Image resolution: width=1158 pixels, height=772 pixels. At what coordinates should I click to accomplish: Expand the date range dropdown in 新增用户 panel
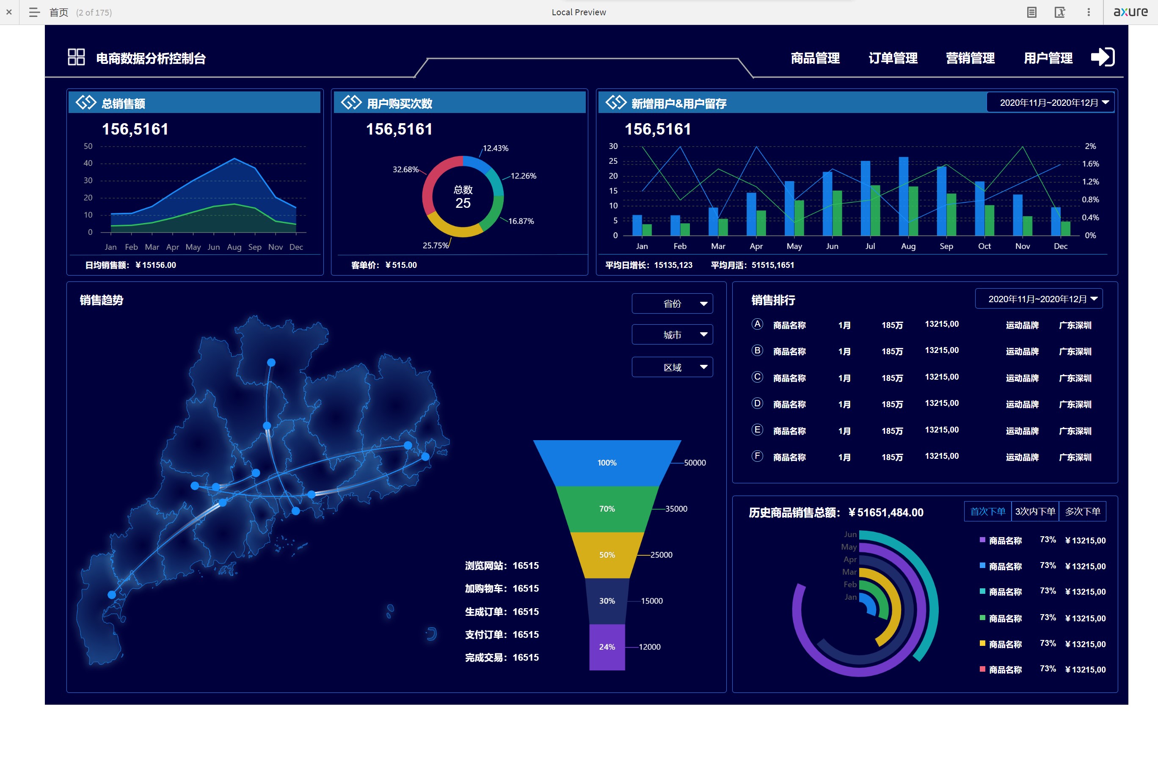[1051, 102]
